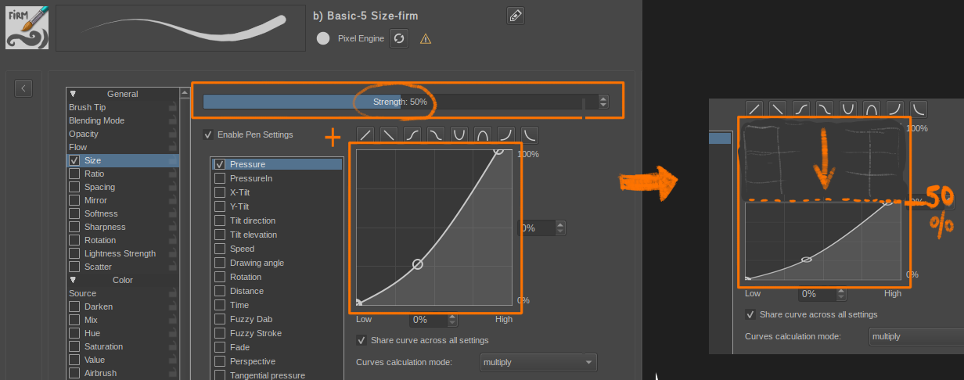
Task: Apply the L-shape preset in the right example panel
Action: [919, 108]
